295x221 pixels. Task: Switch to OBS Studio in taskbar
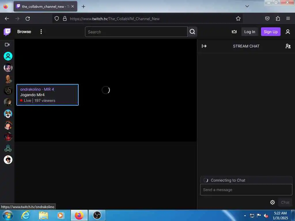[x=97, y=215]
